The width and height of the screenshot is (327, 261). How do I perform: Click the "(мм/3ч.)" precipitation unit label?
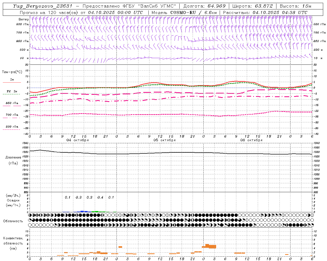pos(13,195)
